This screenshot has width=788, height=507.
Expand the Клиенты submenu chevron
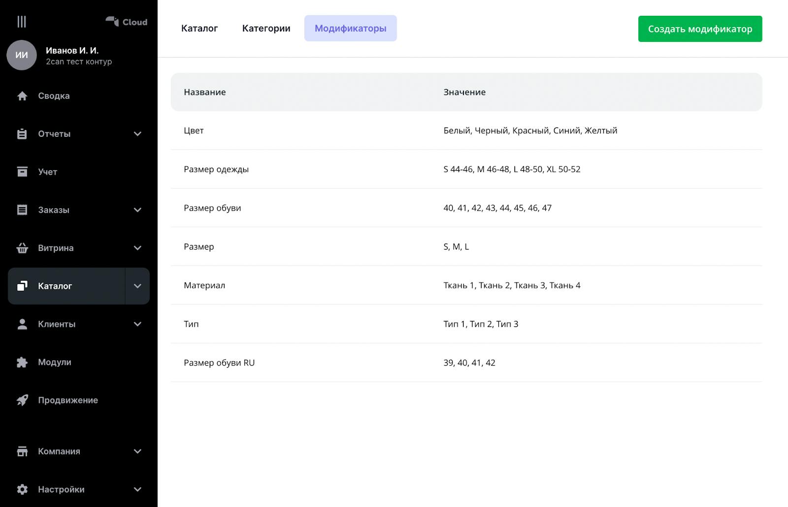(137, 324)
